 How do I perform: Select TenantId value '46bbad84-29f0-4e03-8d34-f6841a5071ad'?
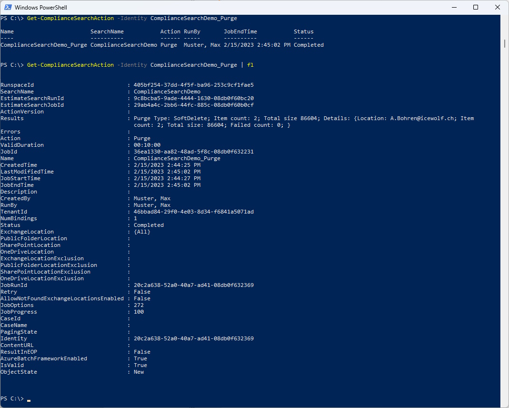pos(194,212)
